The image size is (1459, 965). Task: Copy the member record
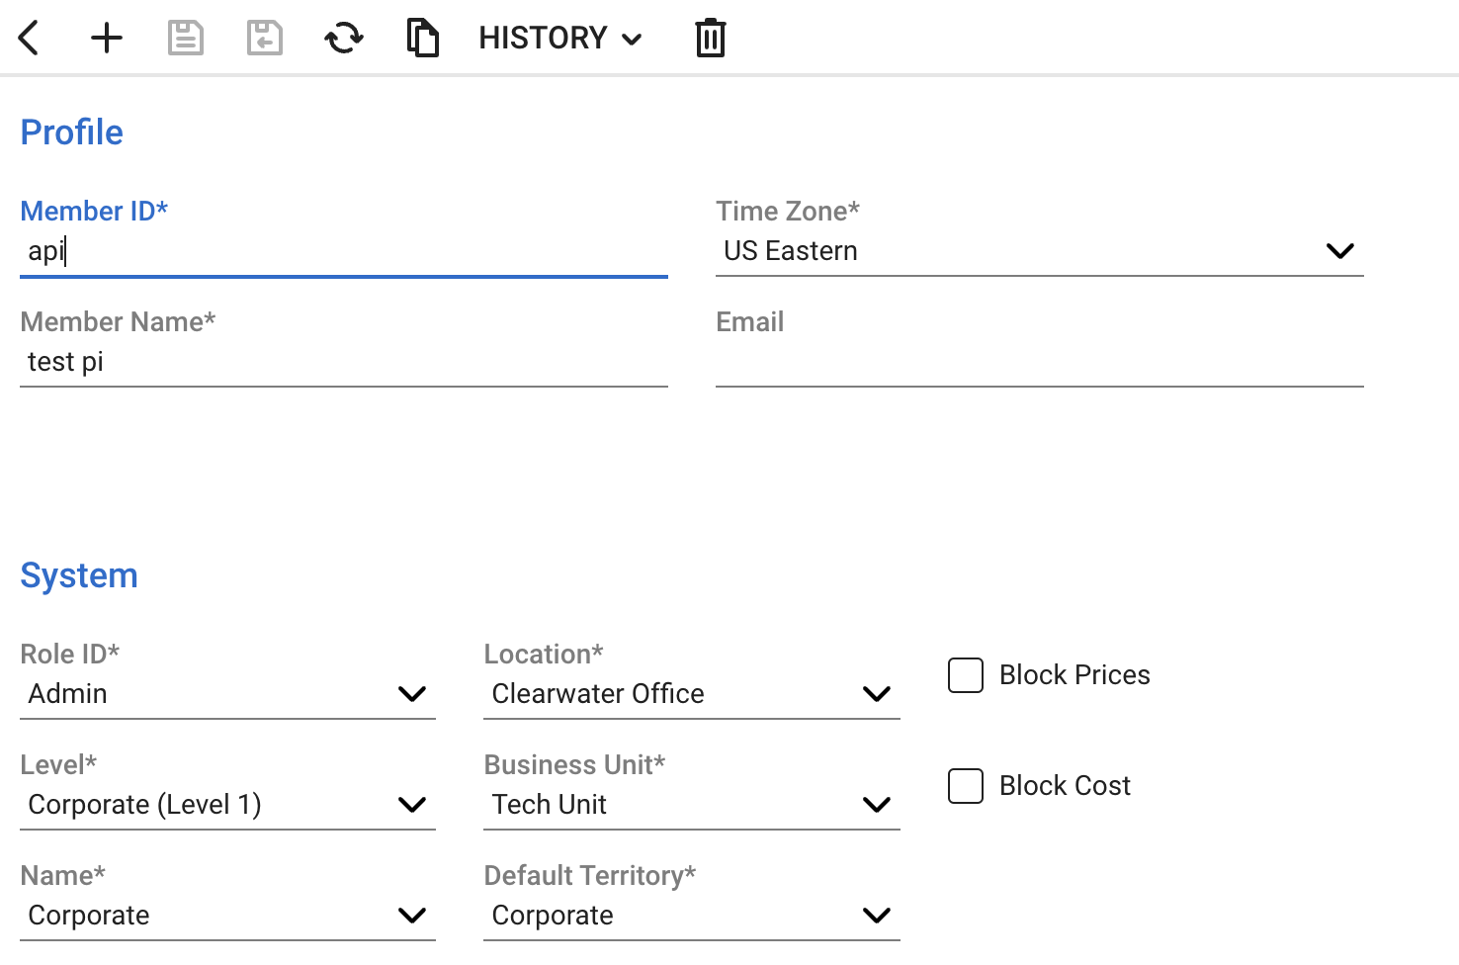pos(423,39)
